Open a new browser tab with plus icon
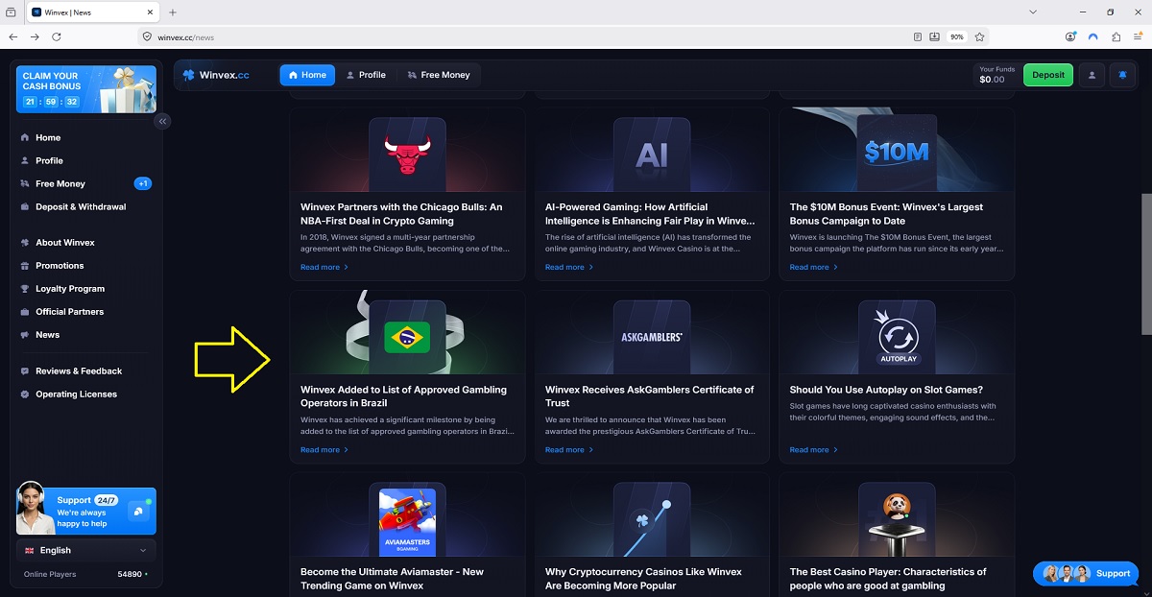The height and width of the screenshot is (597, 1152). pos(173,12)
